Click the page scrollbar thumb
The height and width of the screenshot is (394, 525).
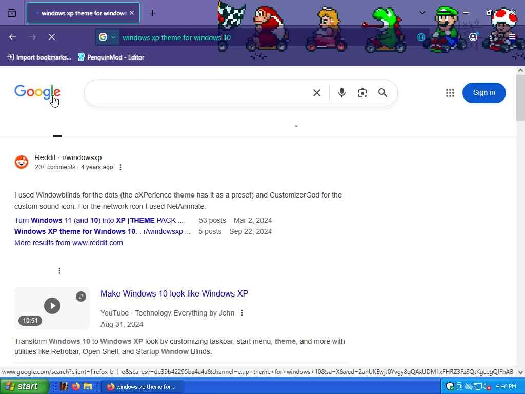click(520, 97)
